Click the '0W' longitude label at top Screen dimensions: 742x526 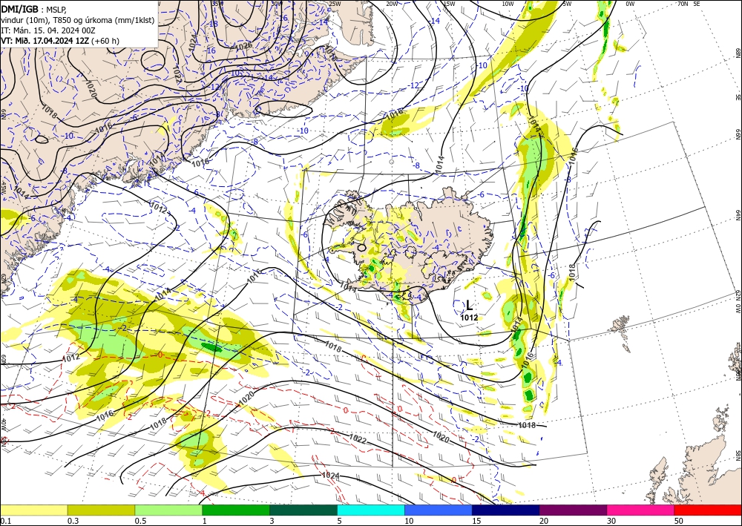tap(630, 4)
